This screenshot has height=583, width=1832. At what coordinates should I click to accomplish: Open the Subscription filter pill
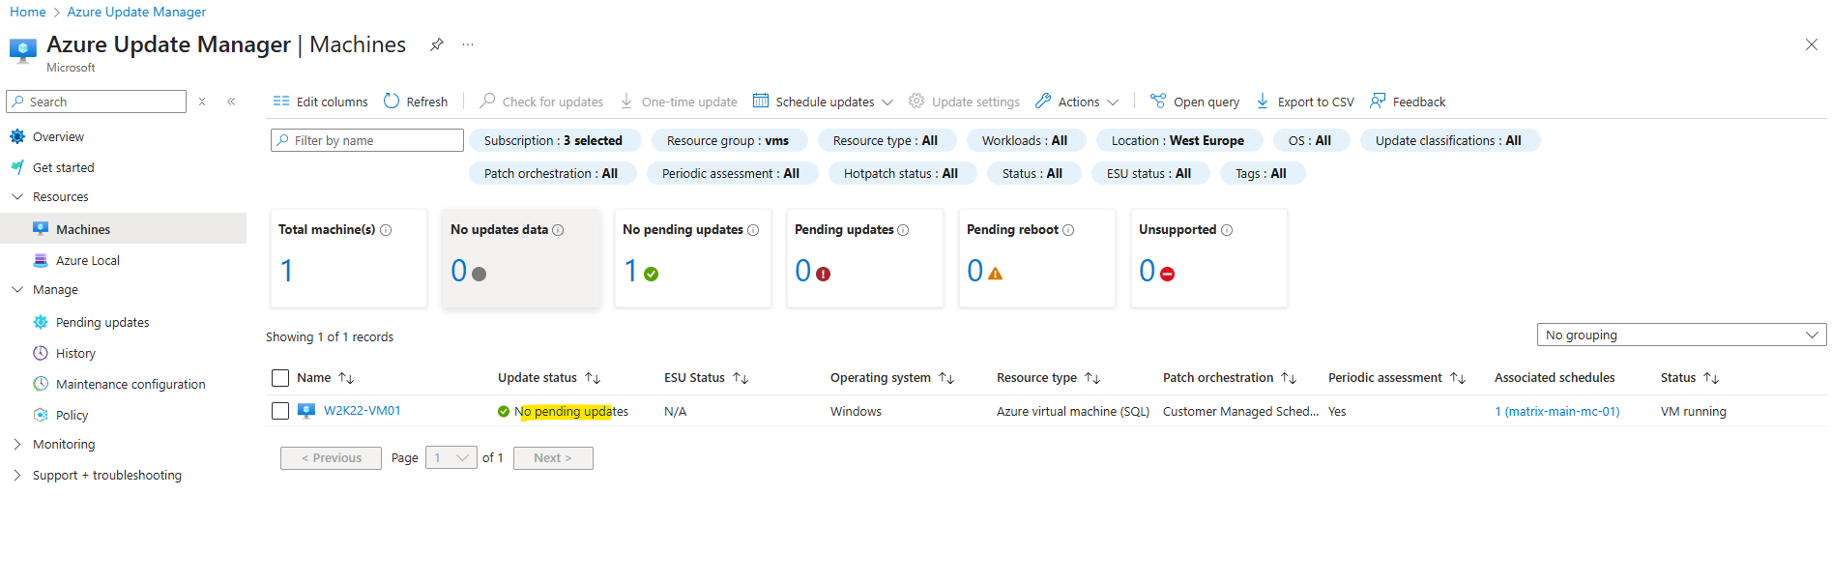554,140
